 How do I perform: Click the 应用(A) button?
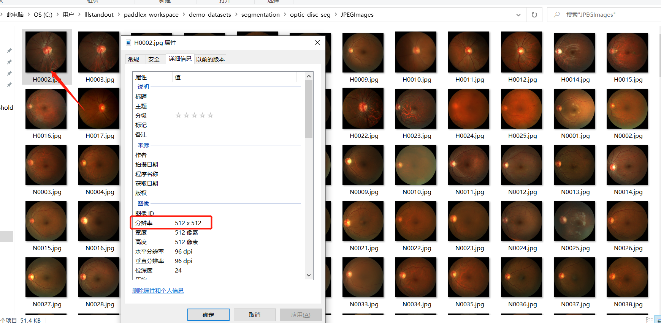click(x=301, y=315)
